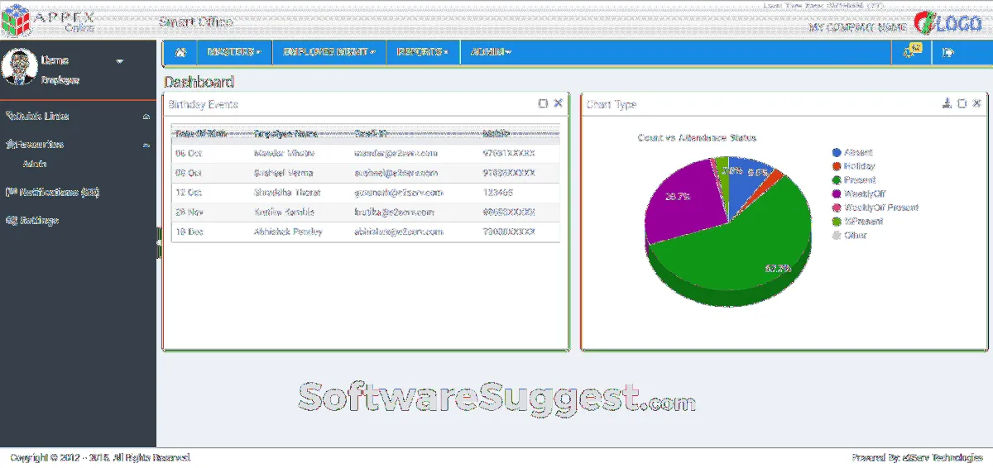993x468 pixels.
Task: Close the Birthday Events panel
Action: click(x=558, y=103)
